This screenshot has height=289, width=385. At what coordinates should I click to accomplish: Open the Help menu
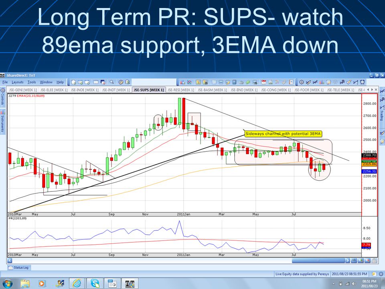pyautogui.click(x=60, y=82)
